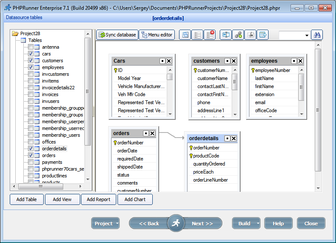Click the red-badged list toolbar icon
Image resolution: width=336 pixels, height=243 pixels.
coord(209,35)
